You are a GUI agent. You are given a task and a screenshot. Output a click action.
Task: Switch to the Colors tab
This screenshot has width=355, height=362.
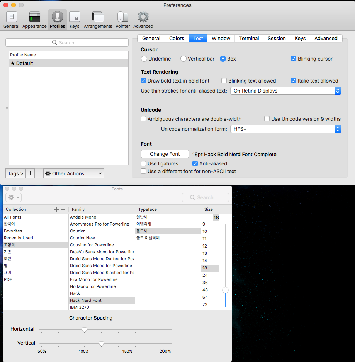177,39
